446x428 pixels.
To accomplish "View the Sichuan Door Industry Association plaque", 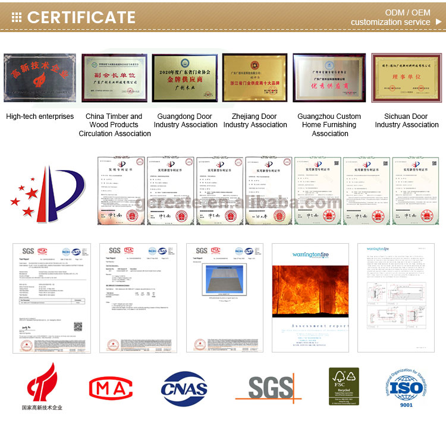I will click(x=407, y=78).
